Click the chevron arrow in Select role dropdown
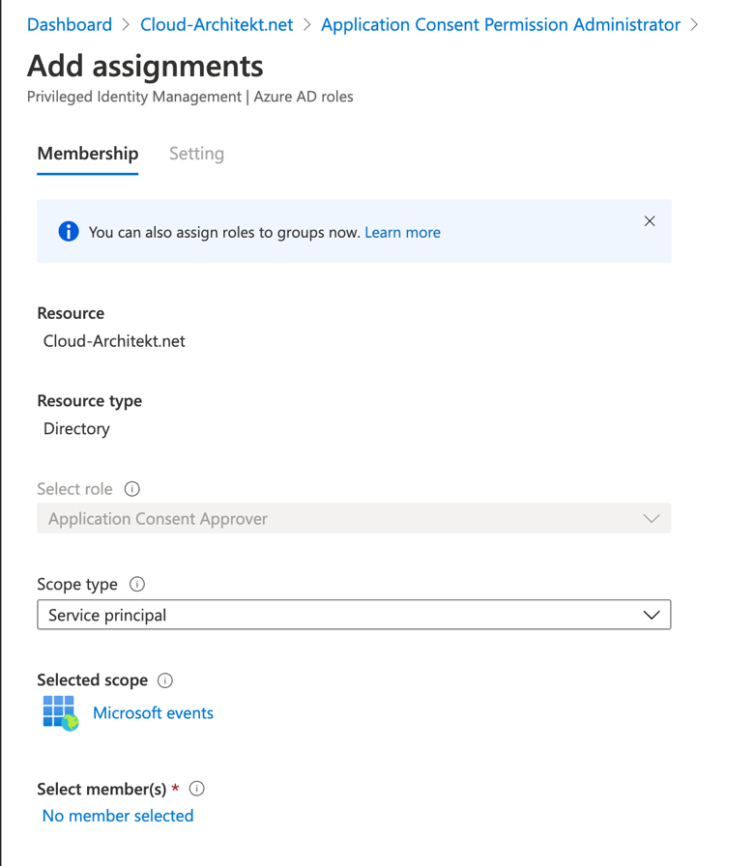The width and height of the screenshot is (754, 866). pos(652,518)
